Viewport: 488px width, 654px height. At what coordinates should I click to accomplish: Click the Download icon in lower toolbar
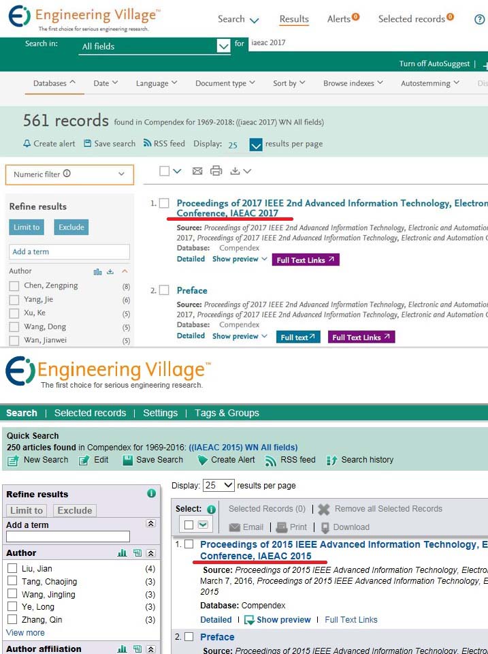click(325, 528)
